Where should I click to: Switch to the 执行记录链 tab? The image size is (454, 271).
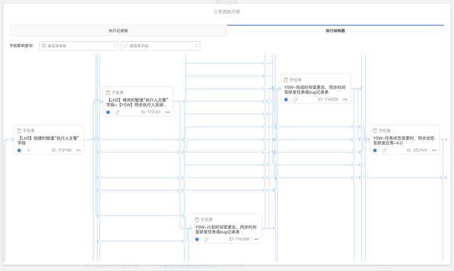[x=118, y=31]
